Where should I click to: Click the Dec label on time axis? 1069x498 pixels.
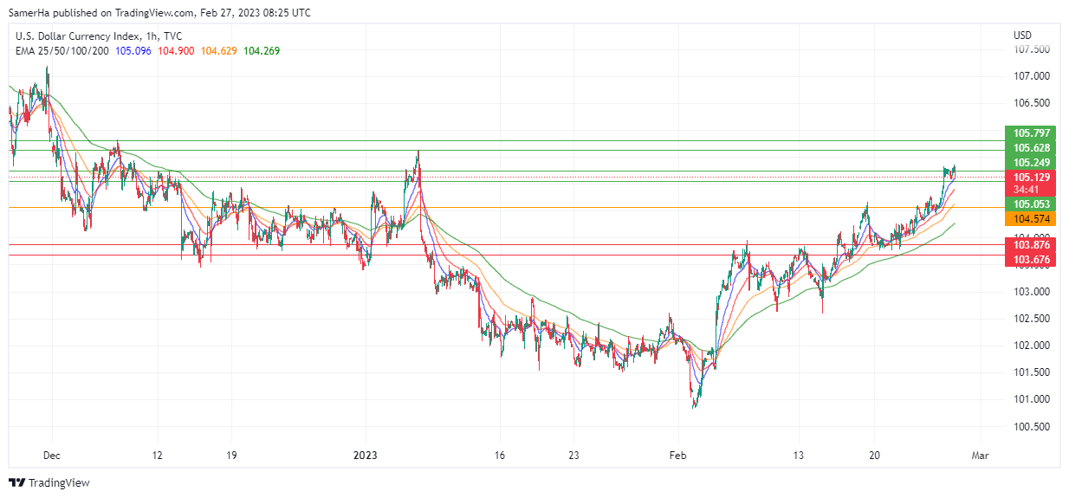pos(51,454)
